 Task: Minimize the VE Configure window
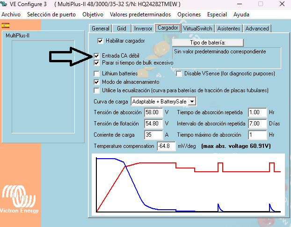pyautogui.click(x=240, y=4)
